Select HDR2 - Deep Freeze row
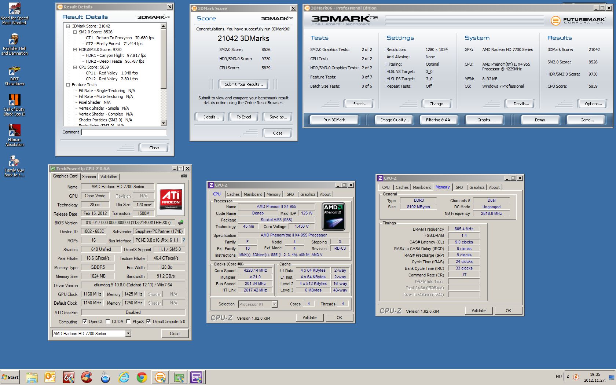 (x=115, y=61)
